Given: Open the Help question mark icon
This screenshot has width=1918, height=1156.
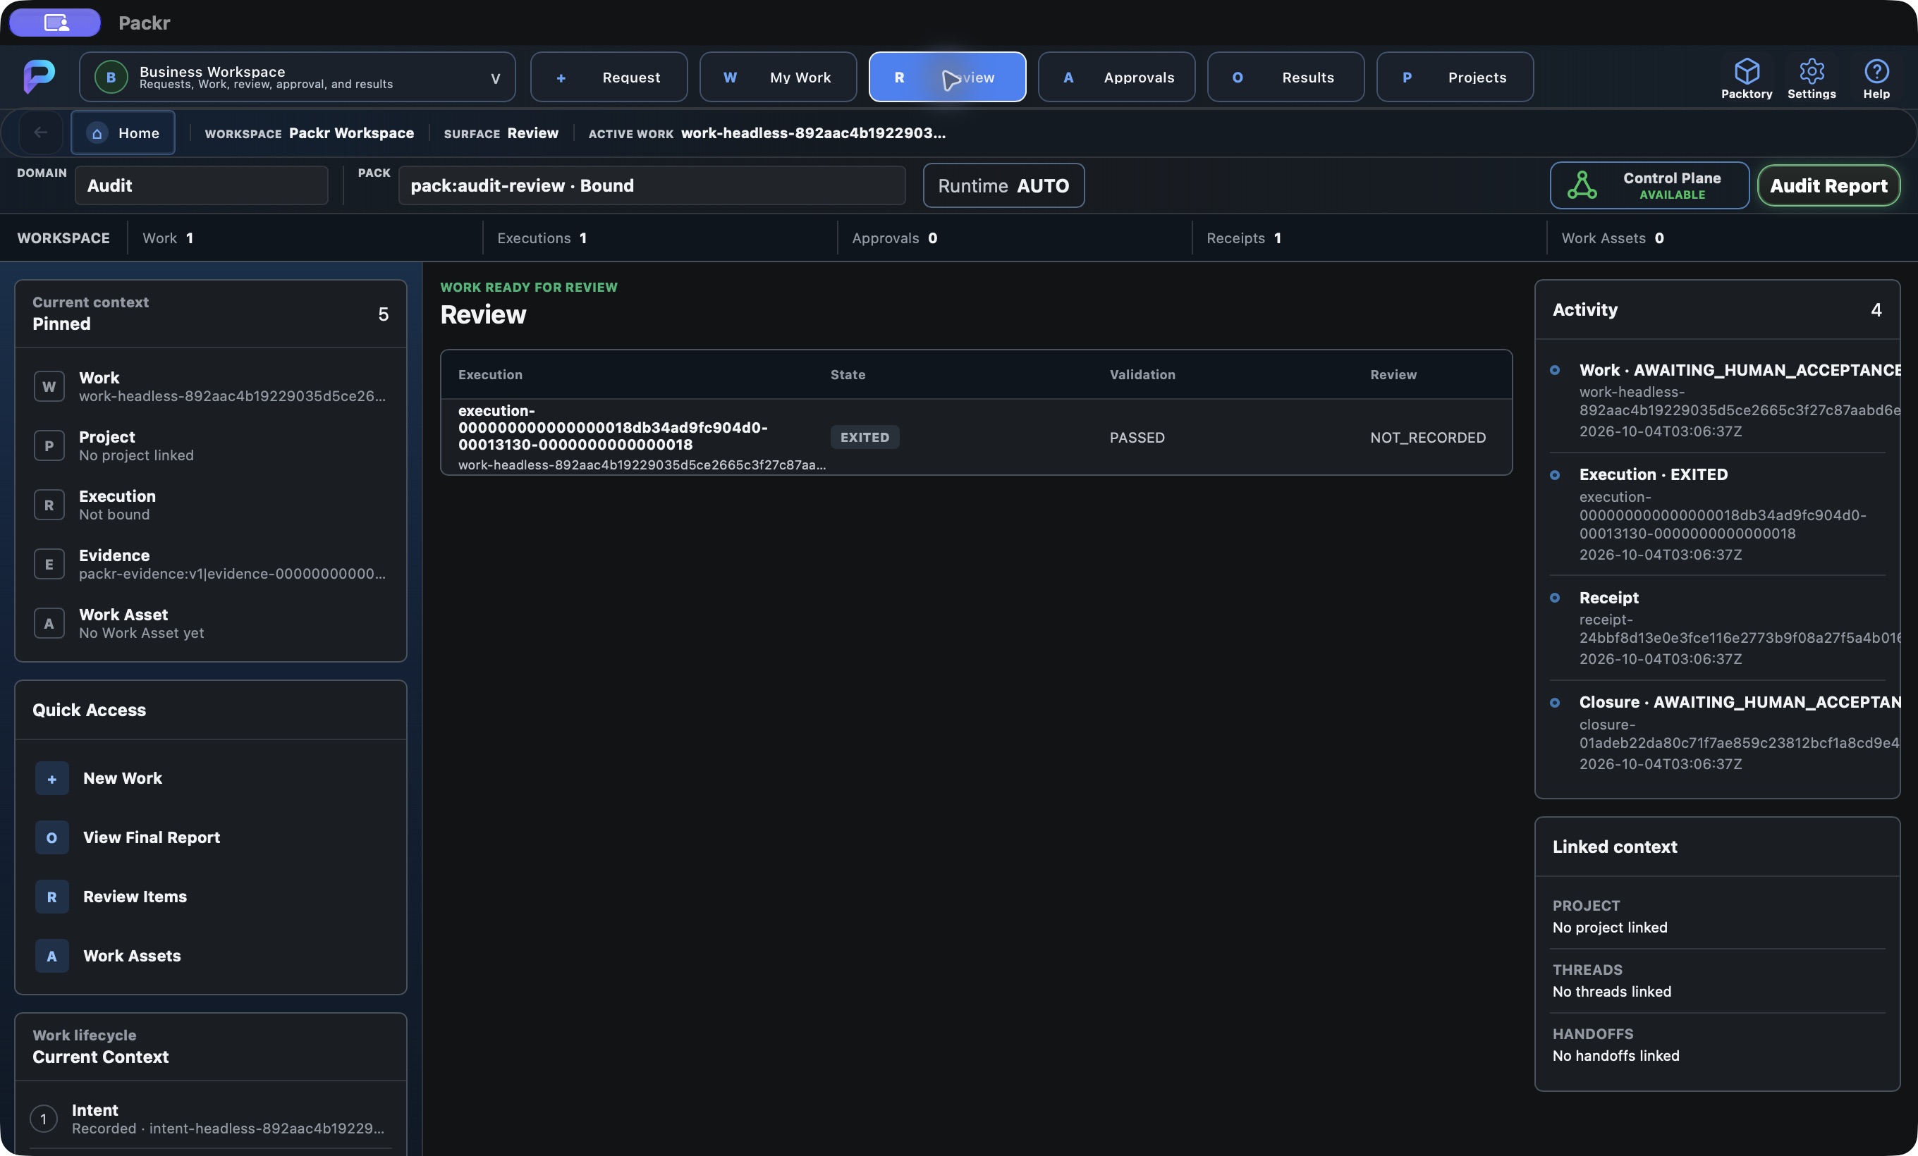Looking at the screenshot, I should [x=1876, y=70].
